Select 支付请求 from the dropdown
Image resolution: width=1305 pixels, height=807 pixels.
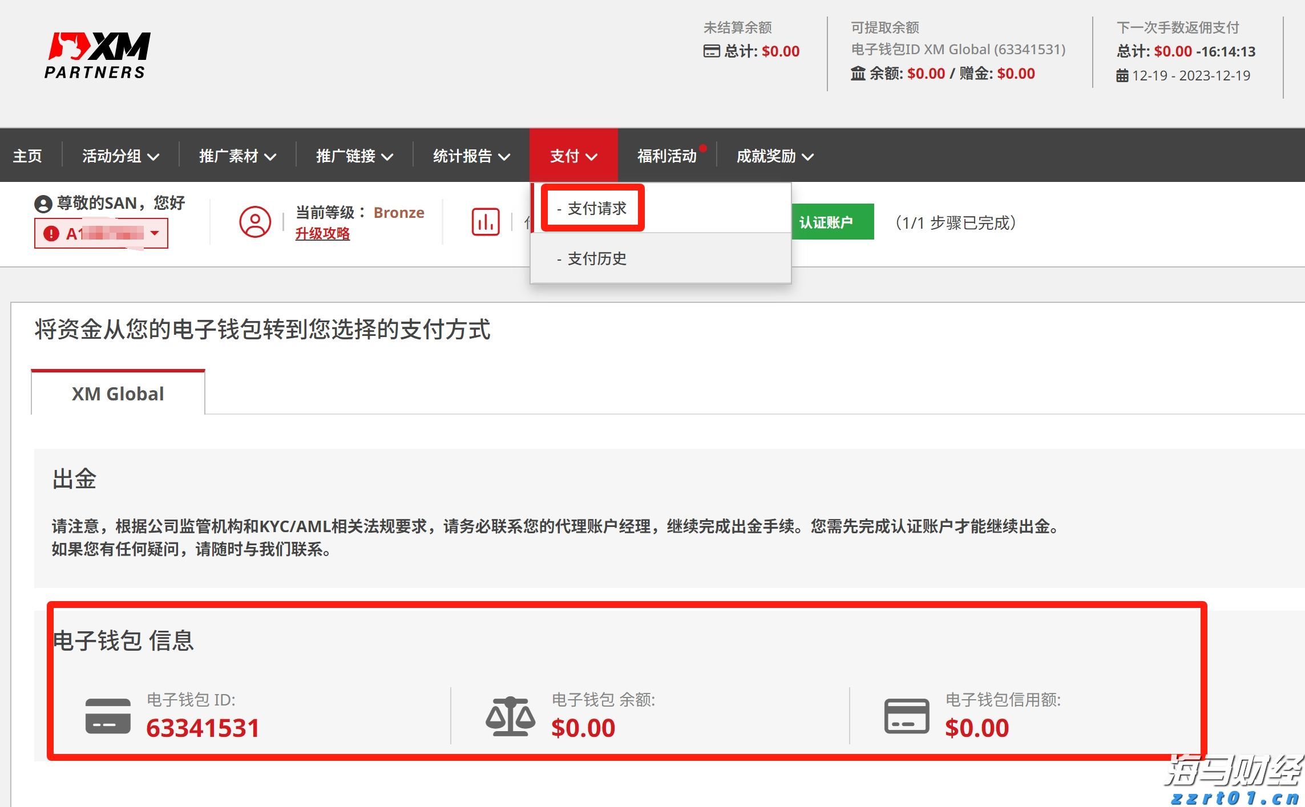pos(593,209)
